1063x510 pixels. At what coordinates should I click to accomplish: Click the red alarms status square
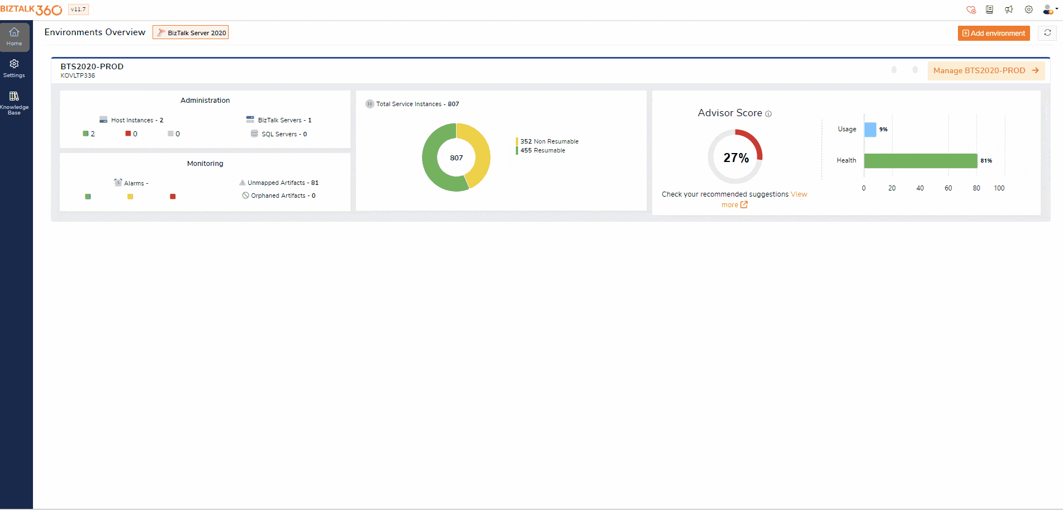173,197
